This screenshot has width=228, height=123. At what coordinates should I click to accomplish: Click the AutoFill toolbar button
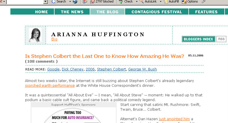tap(171, 2)
